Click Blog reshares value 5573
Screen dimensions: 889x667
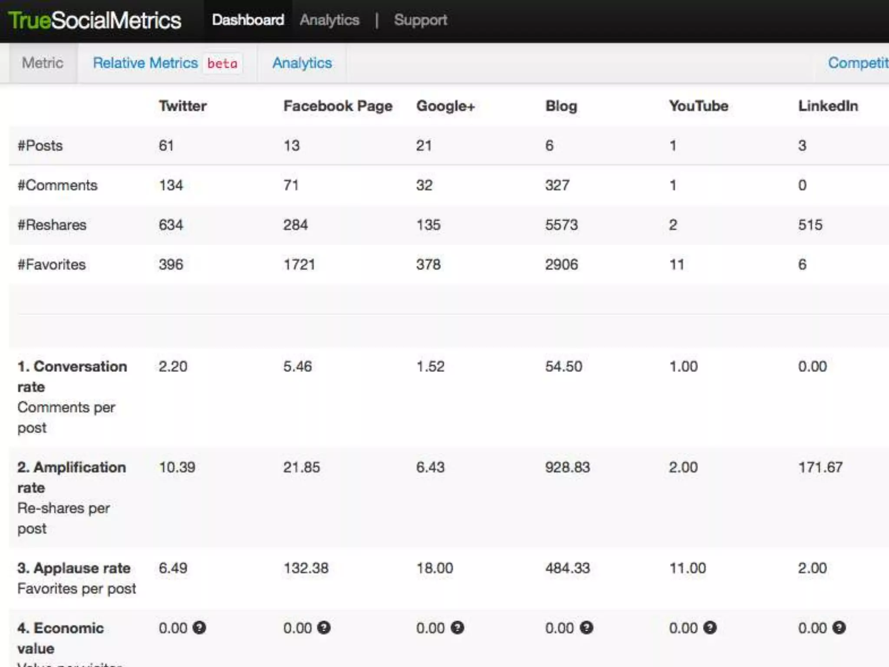562,225
